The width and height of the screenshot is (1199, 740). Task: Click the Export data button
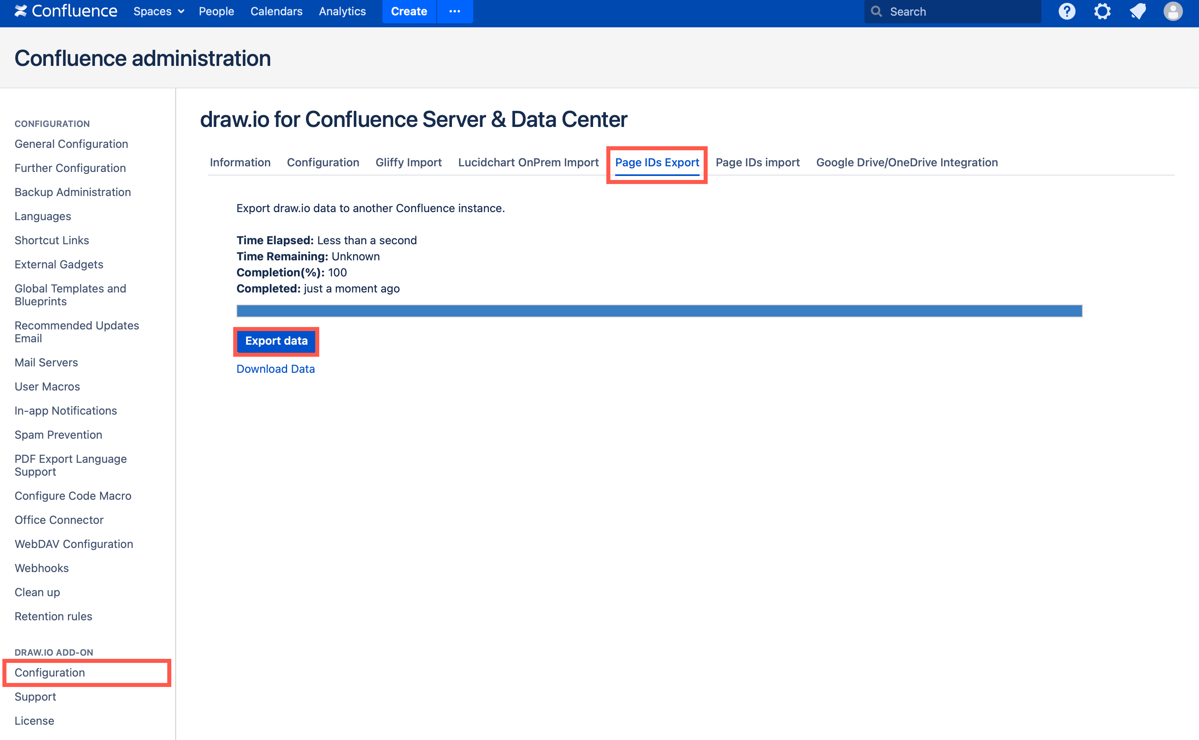click(x=276, y=341)
